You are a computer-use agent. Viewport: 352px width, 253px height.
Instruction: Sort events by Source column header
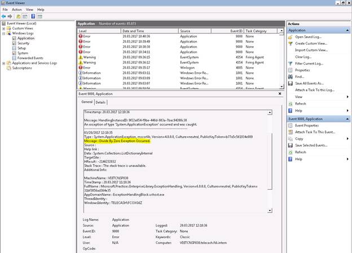[x=195, y=31]
